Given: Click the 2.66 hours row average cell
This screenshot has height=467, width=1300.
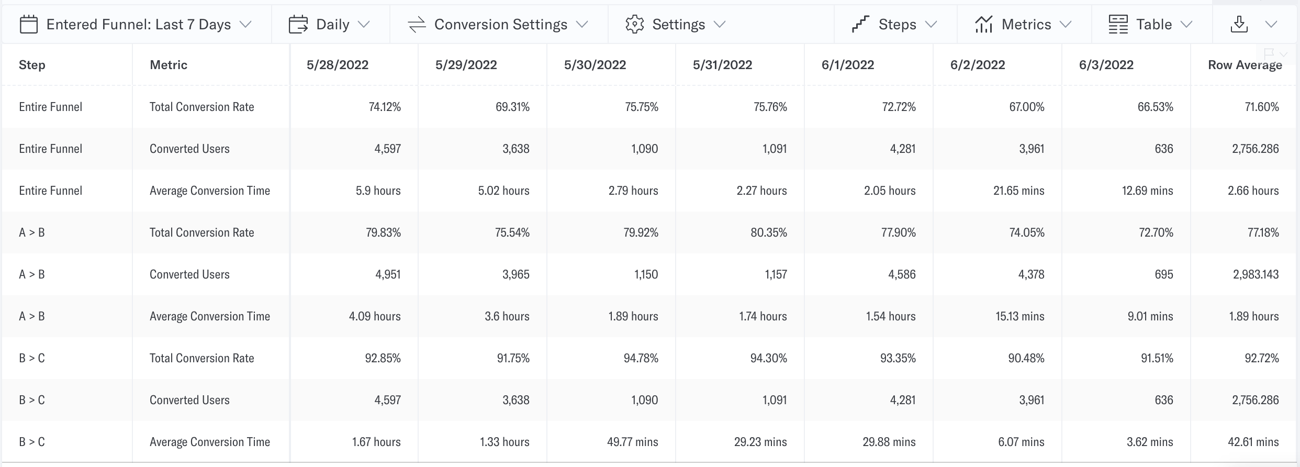Looking at the screenshot, I should (1253, 191).
